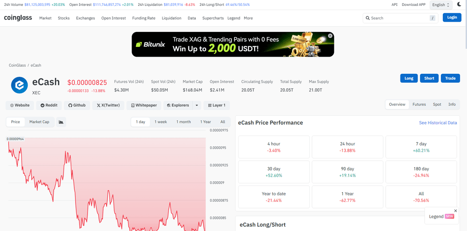Go to CoinGlass breadcrumb link
467x231 pixels.
(17, 65)
